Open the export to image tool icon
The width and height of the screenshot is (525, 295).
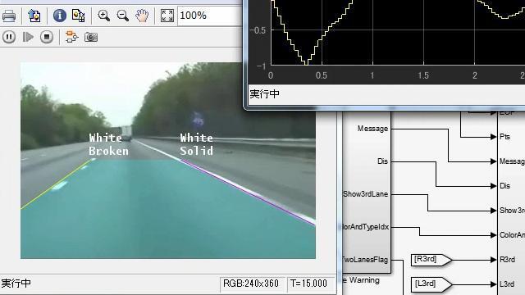coord(34,16)
